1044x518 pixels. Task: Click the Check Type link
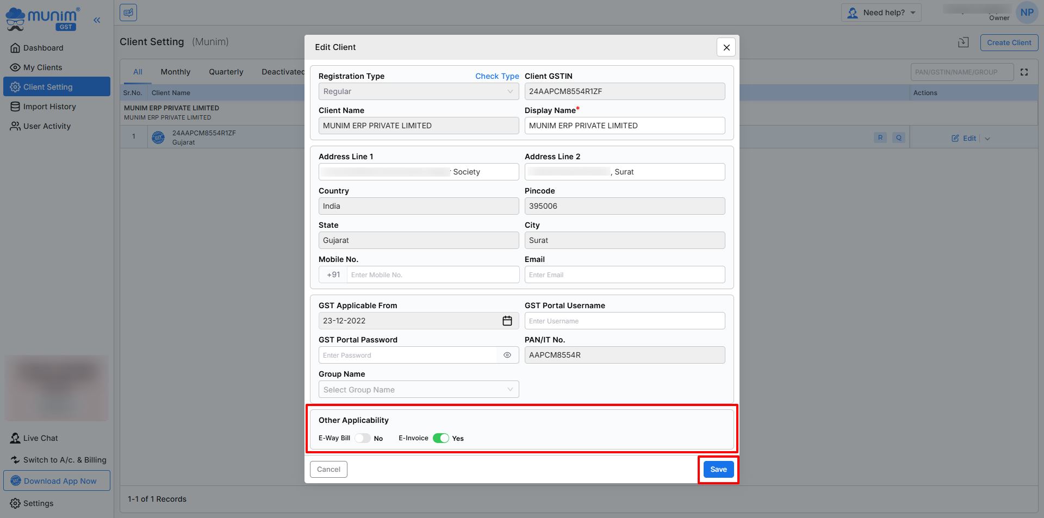click(496, 76)
